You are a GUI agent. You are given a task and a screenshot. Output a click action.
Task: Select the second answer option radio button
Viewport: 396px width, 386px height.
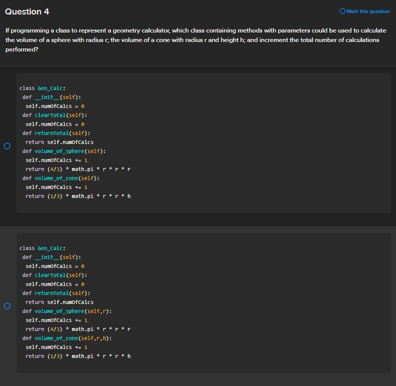pyautogui.click(x=7, y=306)
